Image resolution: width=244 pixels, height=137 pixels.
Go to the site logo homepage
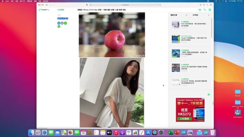point(44,10)
